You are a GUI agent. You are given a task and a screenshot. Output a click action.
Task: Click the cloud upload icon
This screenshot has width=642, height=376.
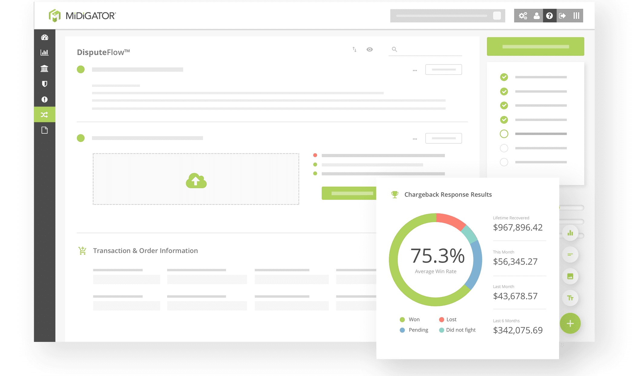coord(196,180)
